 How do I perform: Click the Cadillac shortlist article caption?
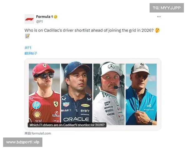(x=67, y=125)
